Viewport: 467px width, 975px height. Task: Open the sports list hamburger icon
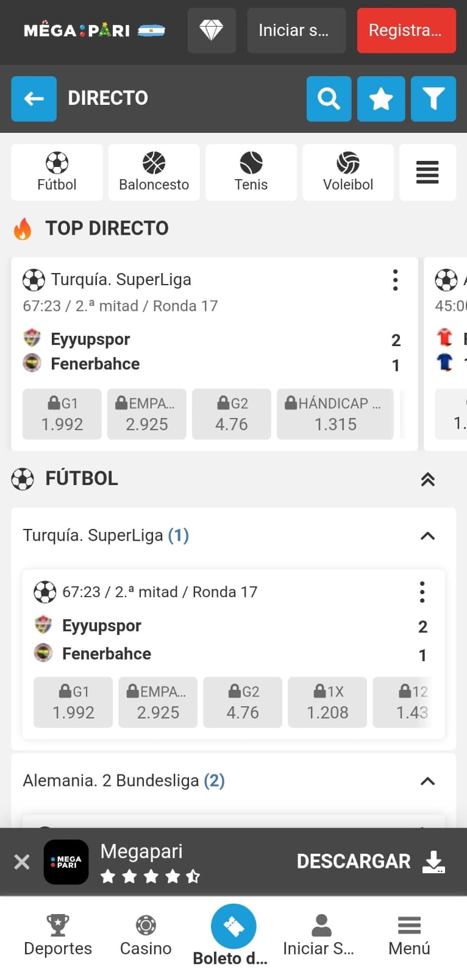(x=427, y=172)
